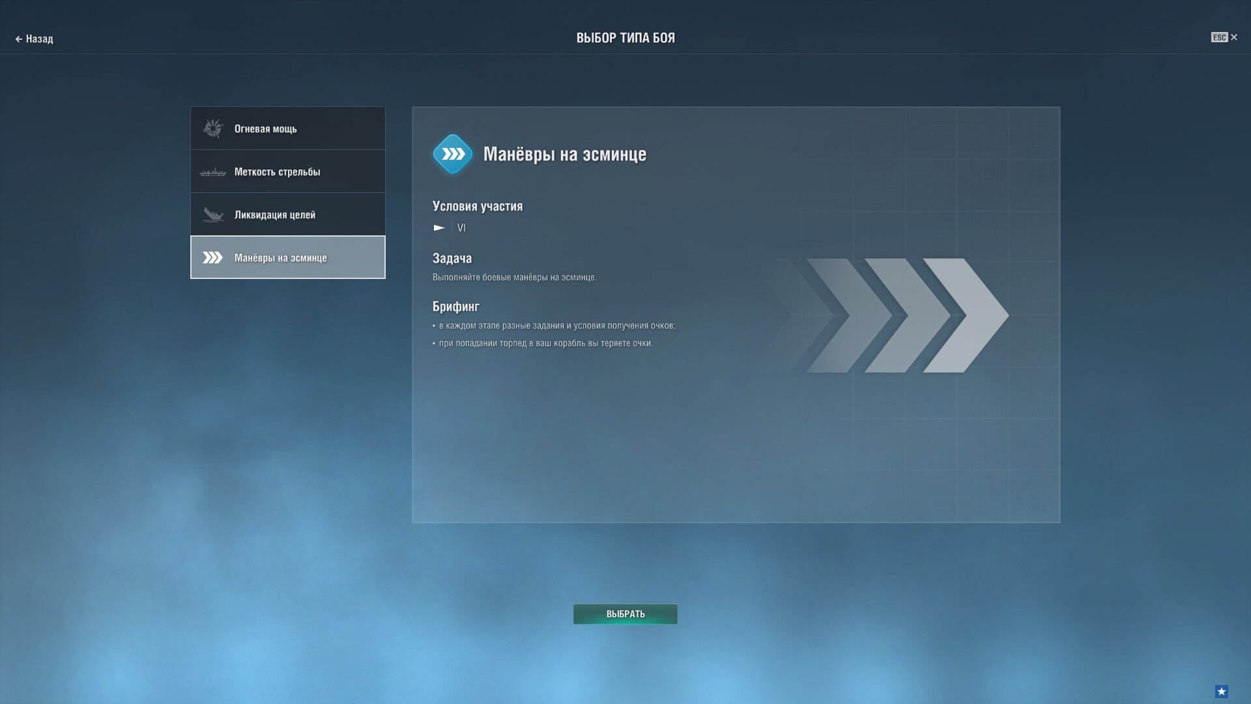The image size is (1251, 704).
Task: Go back using the Назад link
Action: [34, 39]
